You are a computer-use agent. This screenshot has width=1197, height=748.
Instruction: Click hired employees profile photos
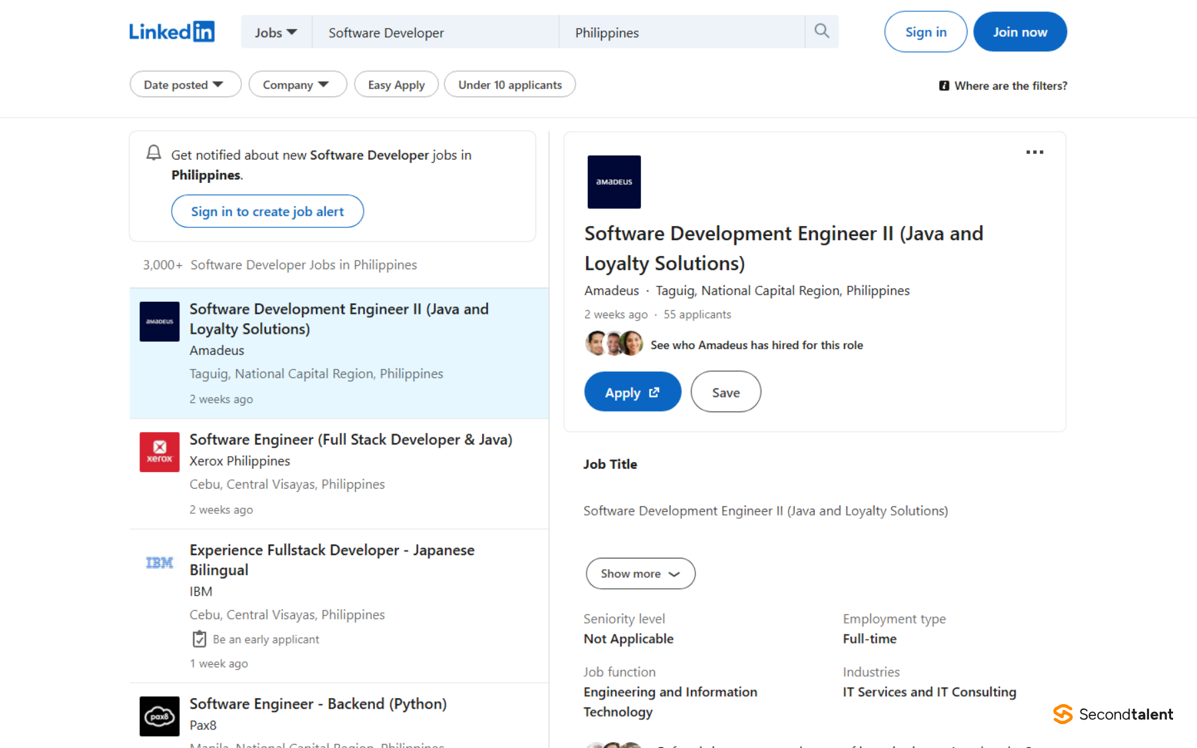[x=614, y=344]
